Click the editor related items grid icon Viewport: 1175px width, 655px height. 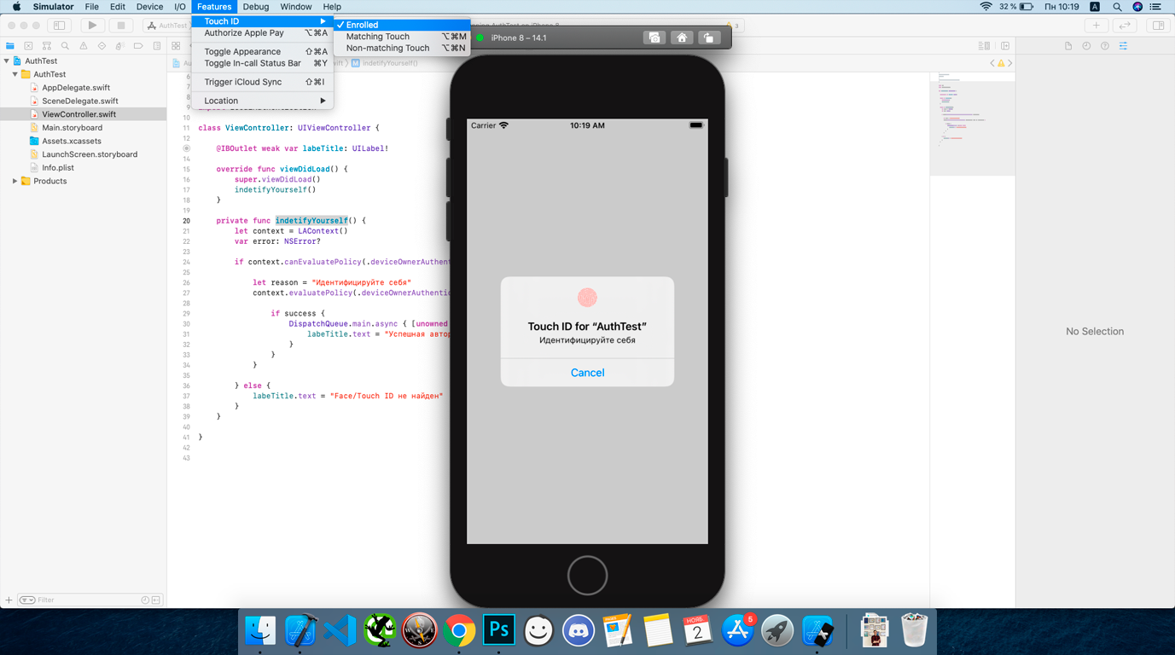tap(176, 46)
